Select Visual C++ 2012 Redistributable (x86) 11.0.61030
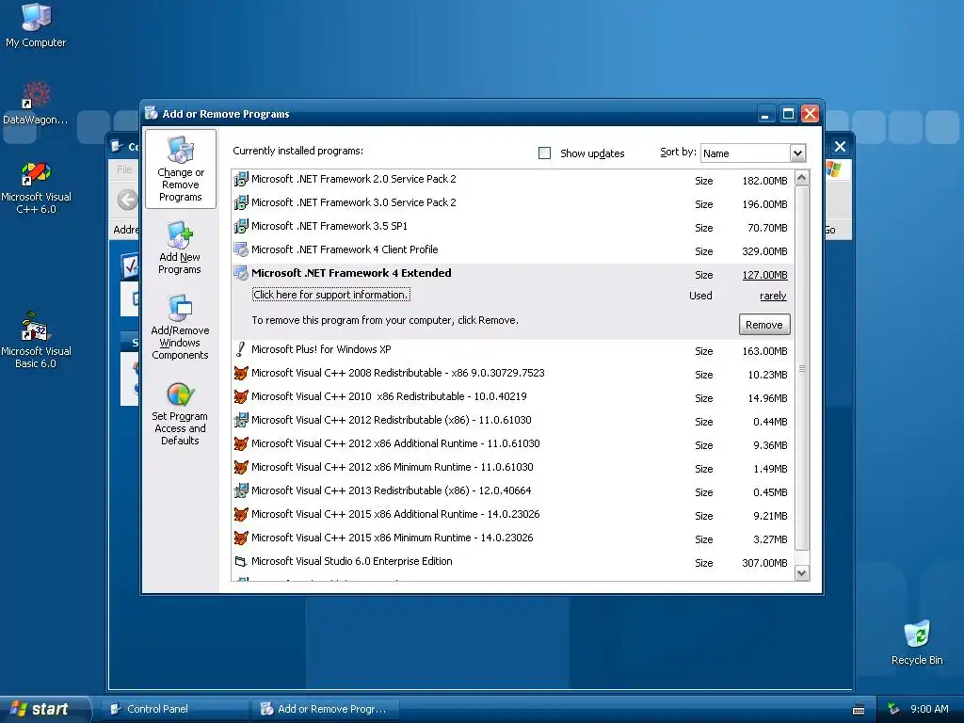The width and height of the screenshot is (964, 723). pyautogui.click(x=513, y=421)
